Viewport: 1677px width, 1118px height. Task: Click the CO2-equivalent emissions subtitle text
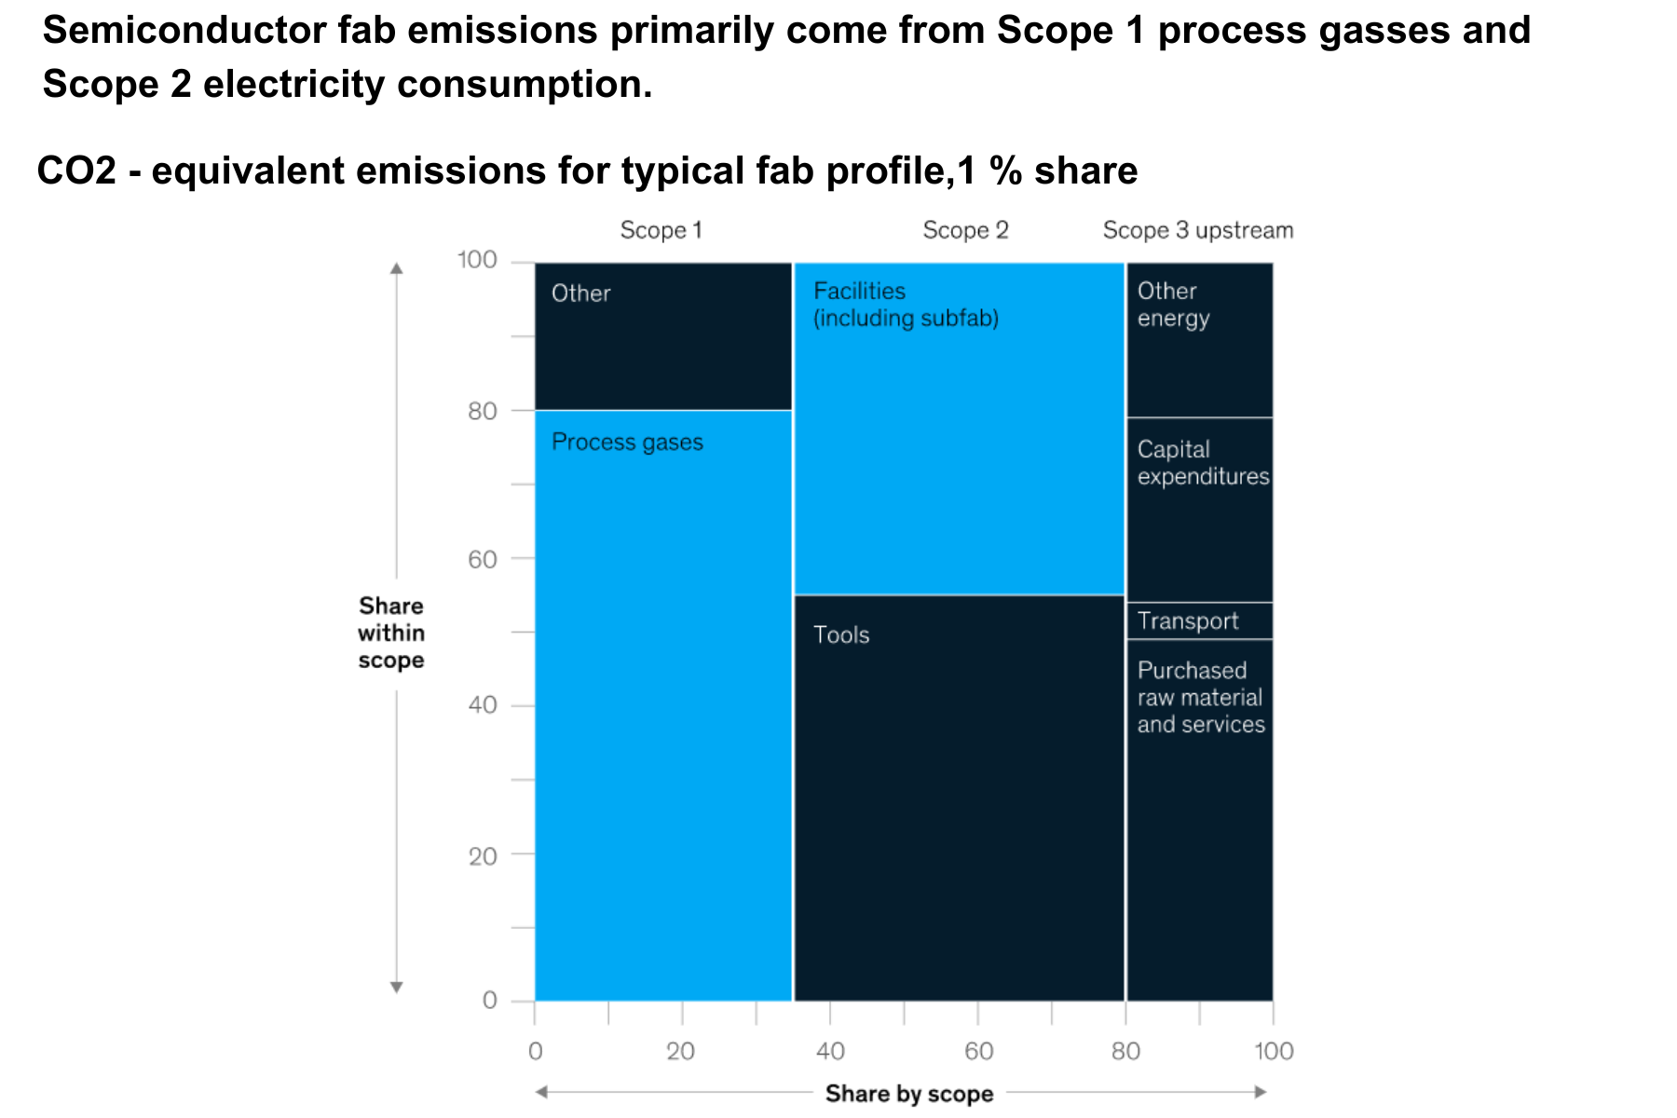pos(587,171)
